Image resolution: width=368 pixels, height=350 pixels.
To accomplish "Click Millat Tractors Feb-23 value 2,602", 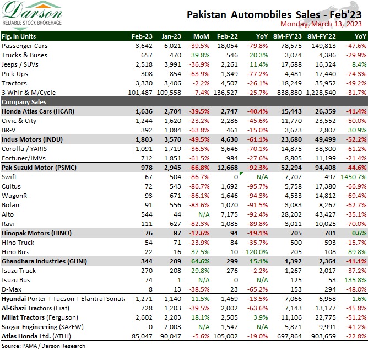I will point(144,317).
